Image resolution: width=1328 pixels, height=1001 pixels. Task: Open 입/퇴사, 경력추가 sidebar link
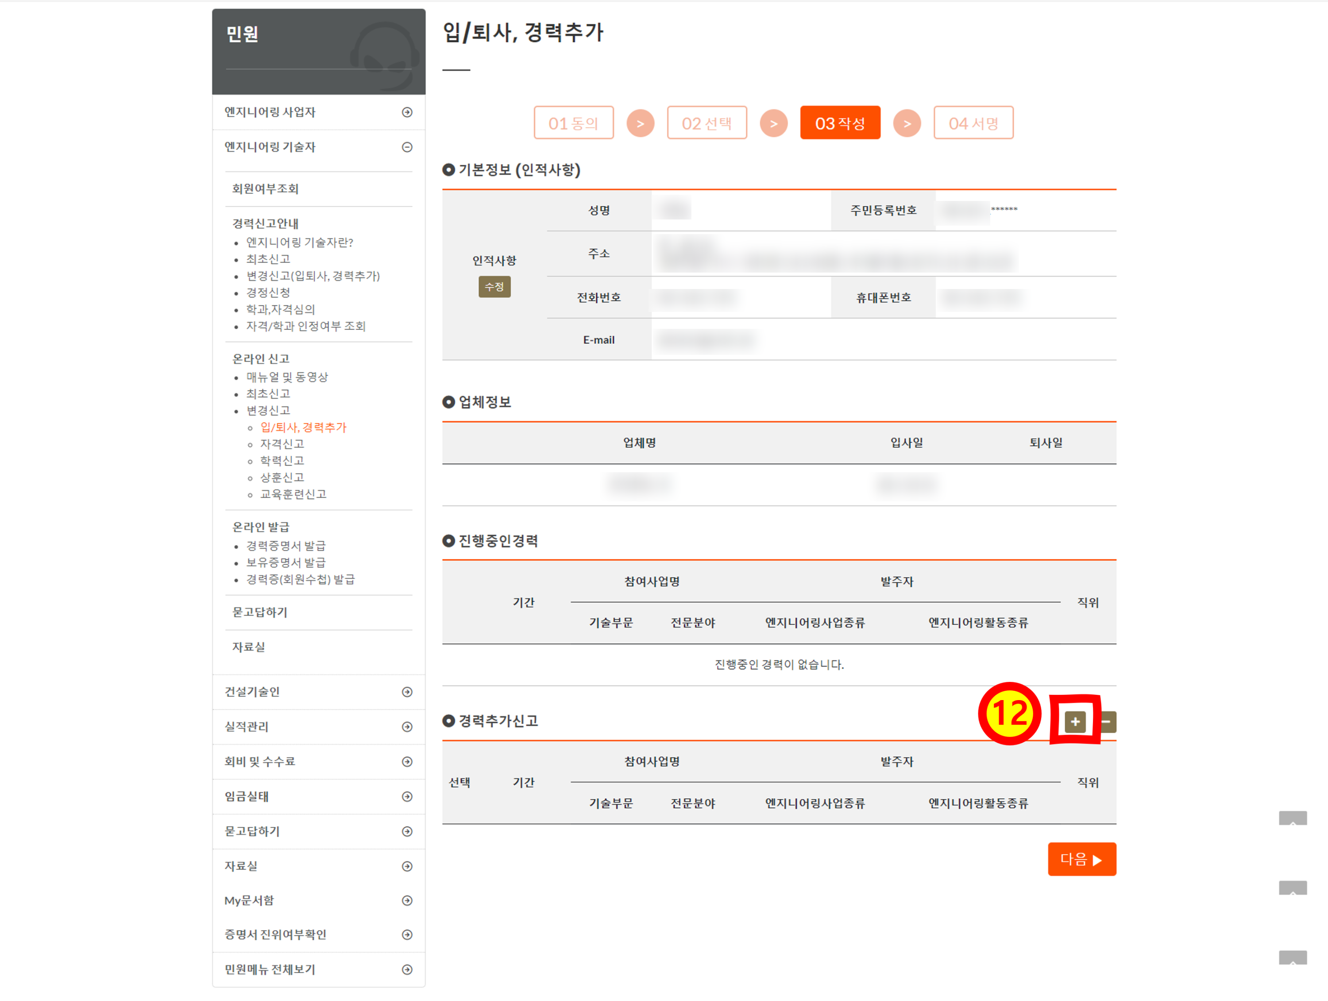tap(303, 427)
